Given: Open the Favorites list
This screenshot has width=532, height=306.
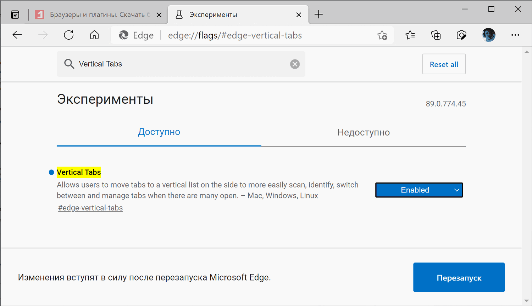Looking at the screenshot, I should point(410,35).
